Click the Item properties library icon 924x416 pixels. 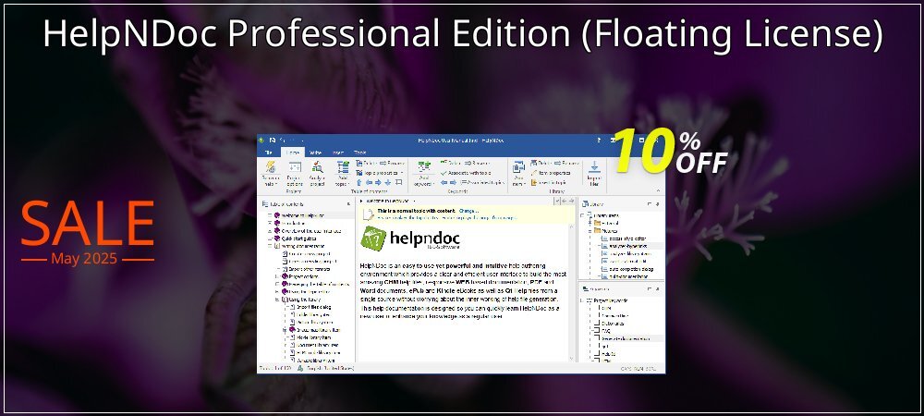coord(534,173)
